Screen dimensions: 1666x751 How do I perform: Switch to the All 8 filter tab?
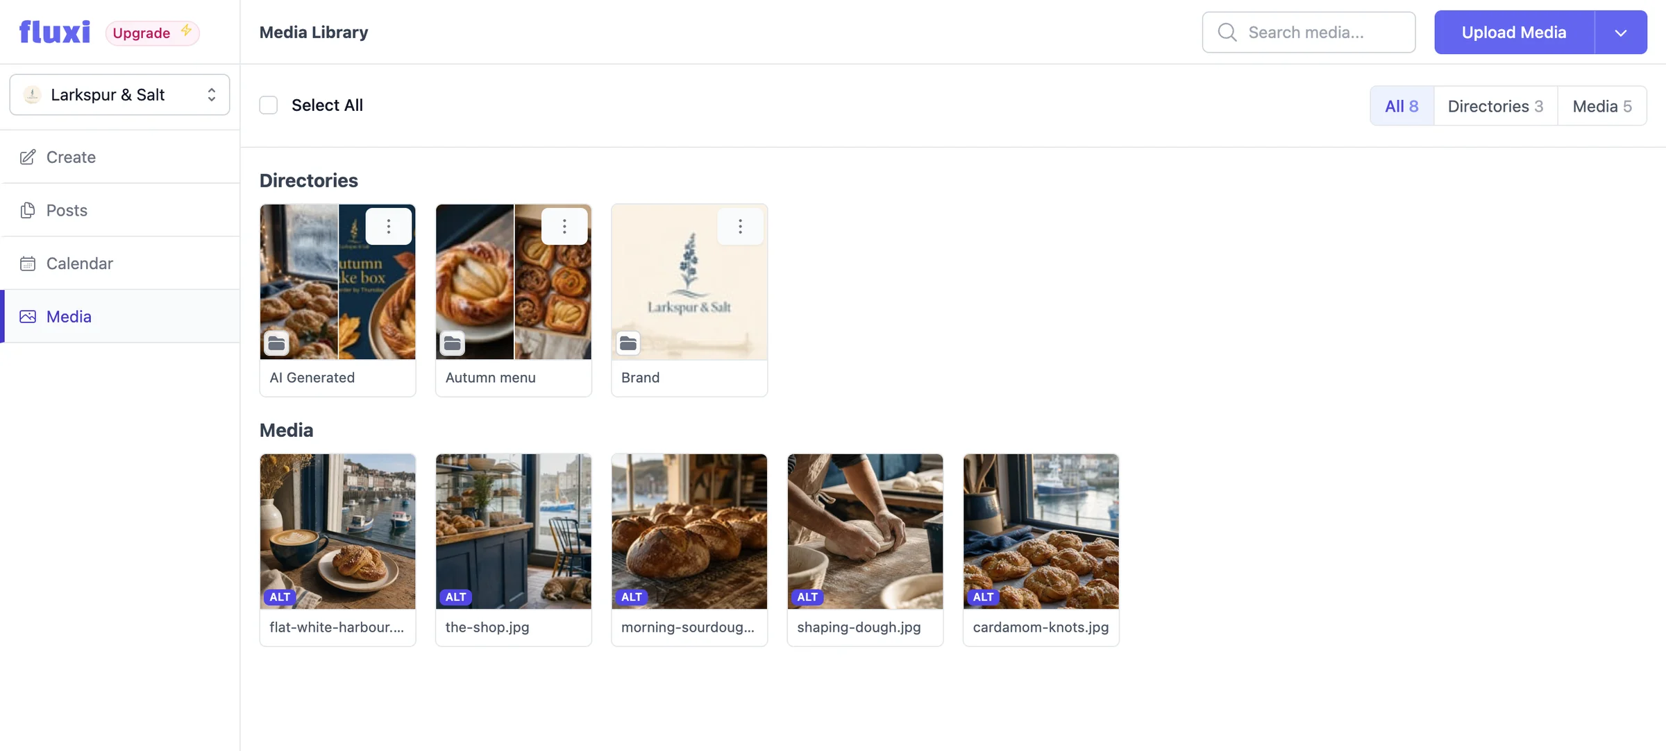point(1402,106)
